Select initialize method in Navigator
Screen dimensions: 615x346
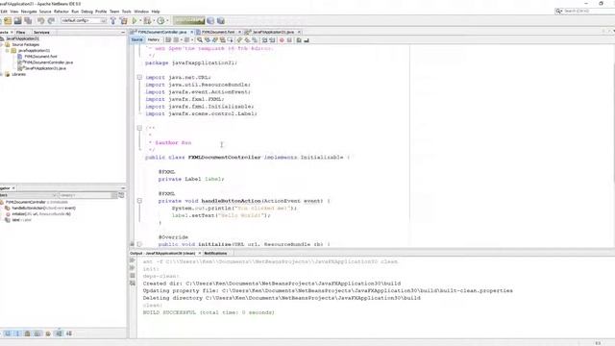coord(41,213)
